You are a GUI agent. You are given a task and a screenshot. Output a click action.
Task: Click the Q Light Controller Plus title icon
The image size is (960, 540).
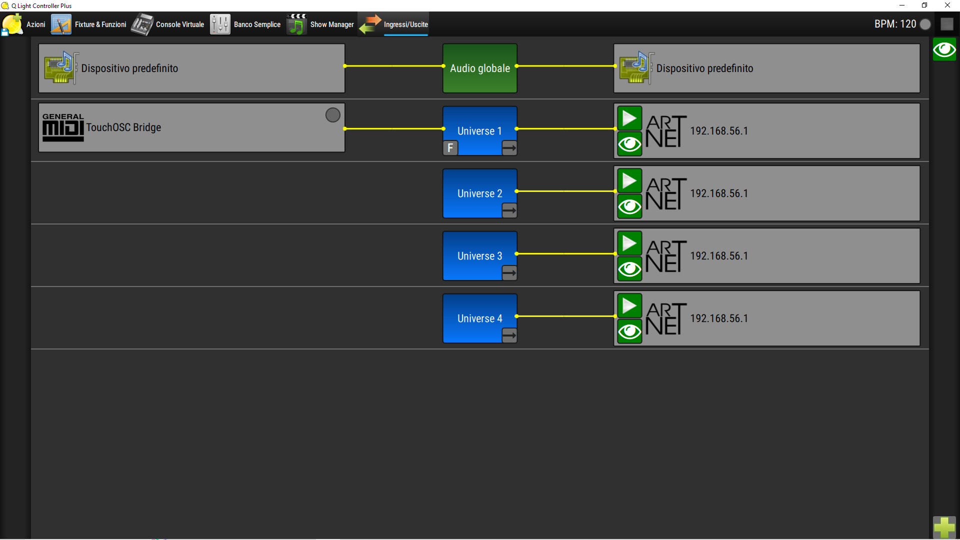point(5,5)
